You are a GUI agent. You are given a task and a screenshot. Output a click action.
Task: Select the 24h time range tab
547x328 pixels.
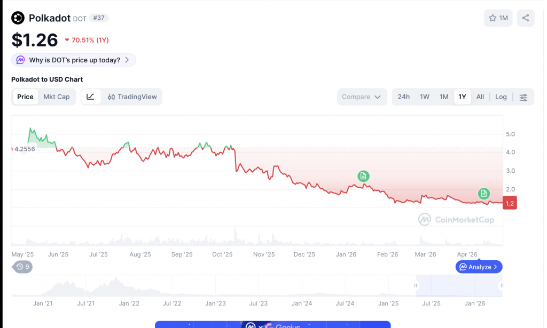pyautogui.click(x=404, y=97)
